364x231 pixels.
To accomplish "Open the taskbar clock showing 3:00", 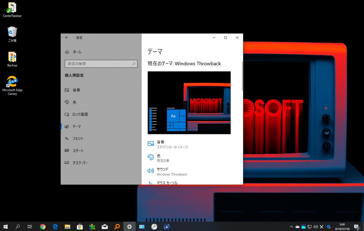I will 342,226.
